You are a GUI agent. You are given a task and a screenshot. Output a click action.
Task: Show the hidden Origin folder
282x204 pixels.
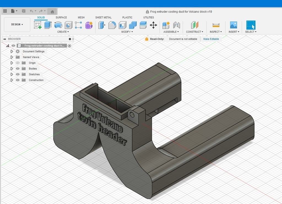point(18,63)
